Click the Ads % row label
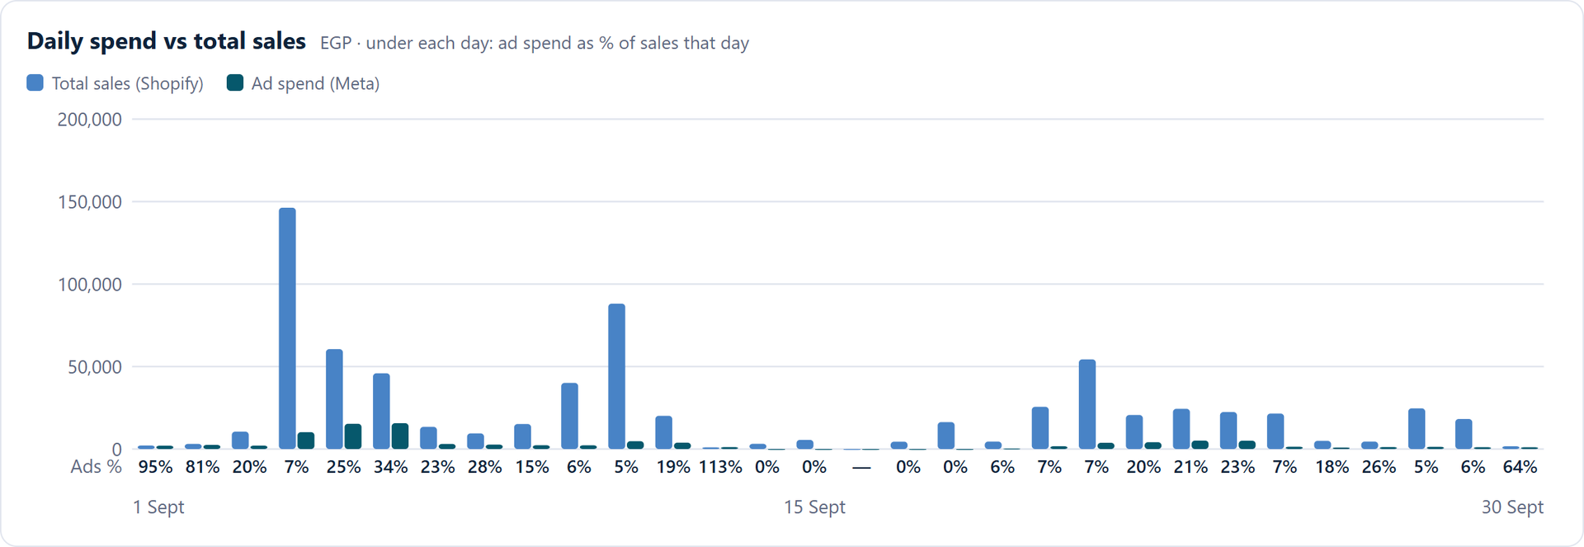The width and height of the screenshot is (1584, 547). tap(96, 467)
